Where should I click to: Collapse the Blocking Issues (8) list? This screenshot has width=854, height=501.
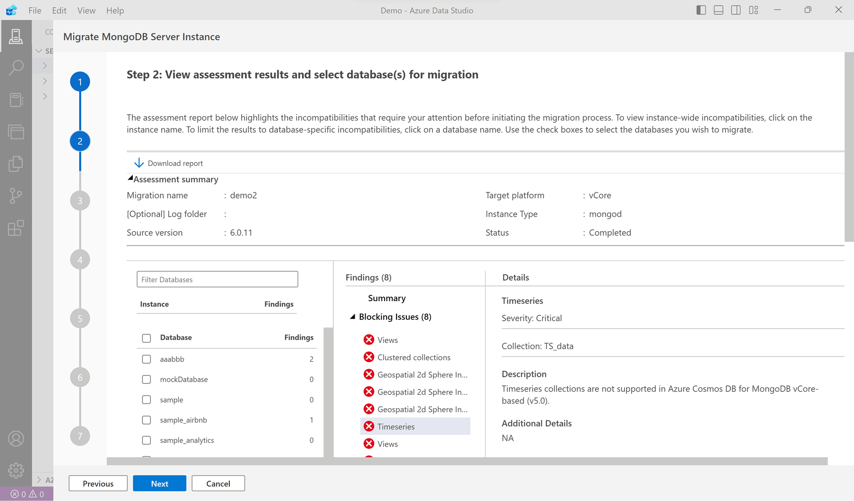coord(352,317)
